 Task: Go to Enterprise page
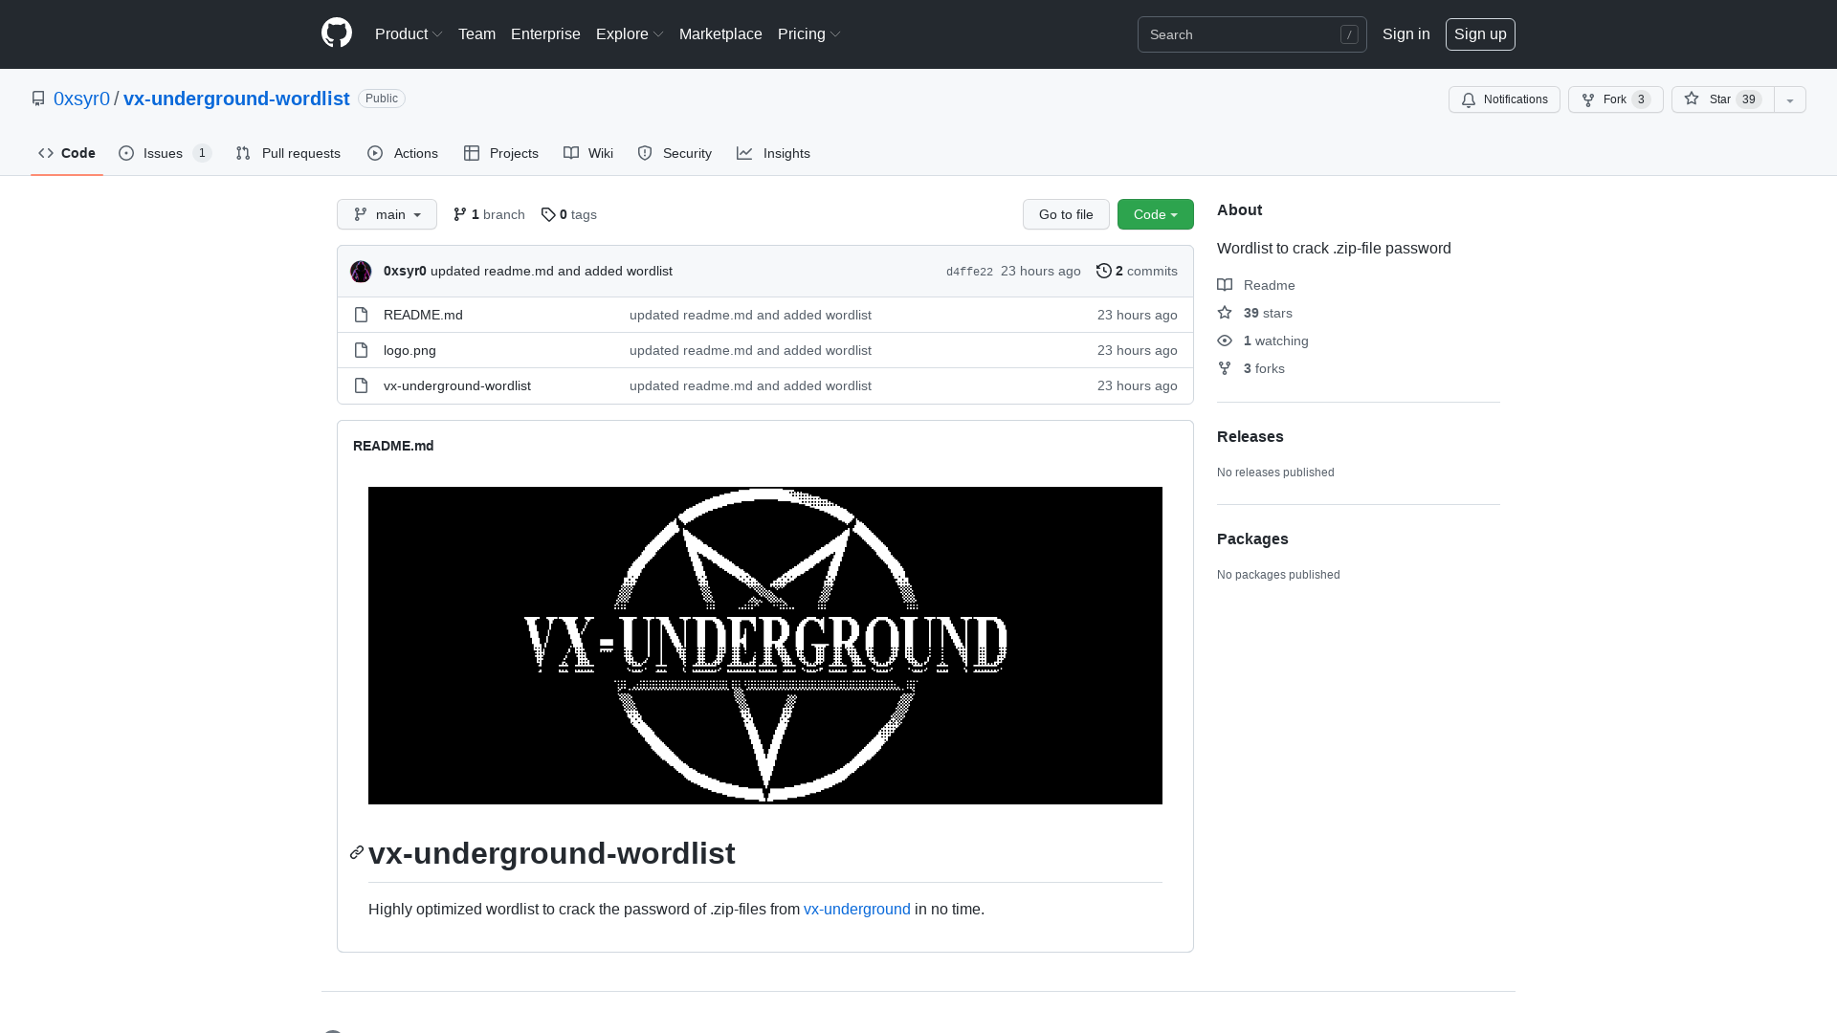coord(545,34)
